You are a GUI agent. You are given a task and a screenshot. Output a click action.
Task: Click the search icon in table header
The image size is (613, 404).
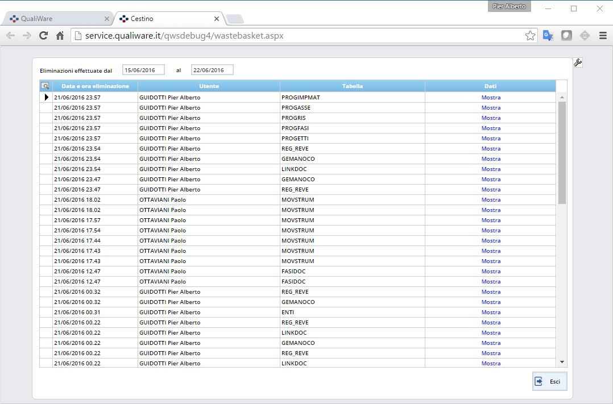[45, 86]
